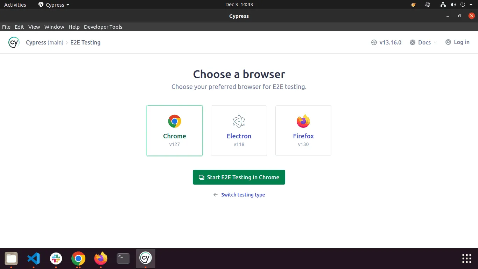Open the Cypress app menu in top bar
478x269 pixels.
tap(54, 5)
